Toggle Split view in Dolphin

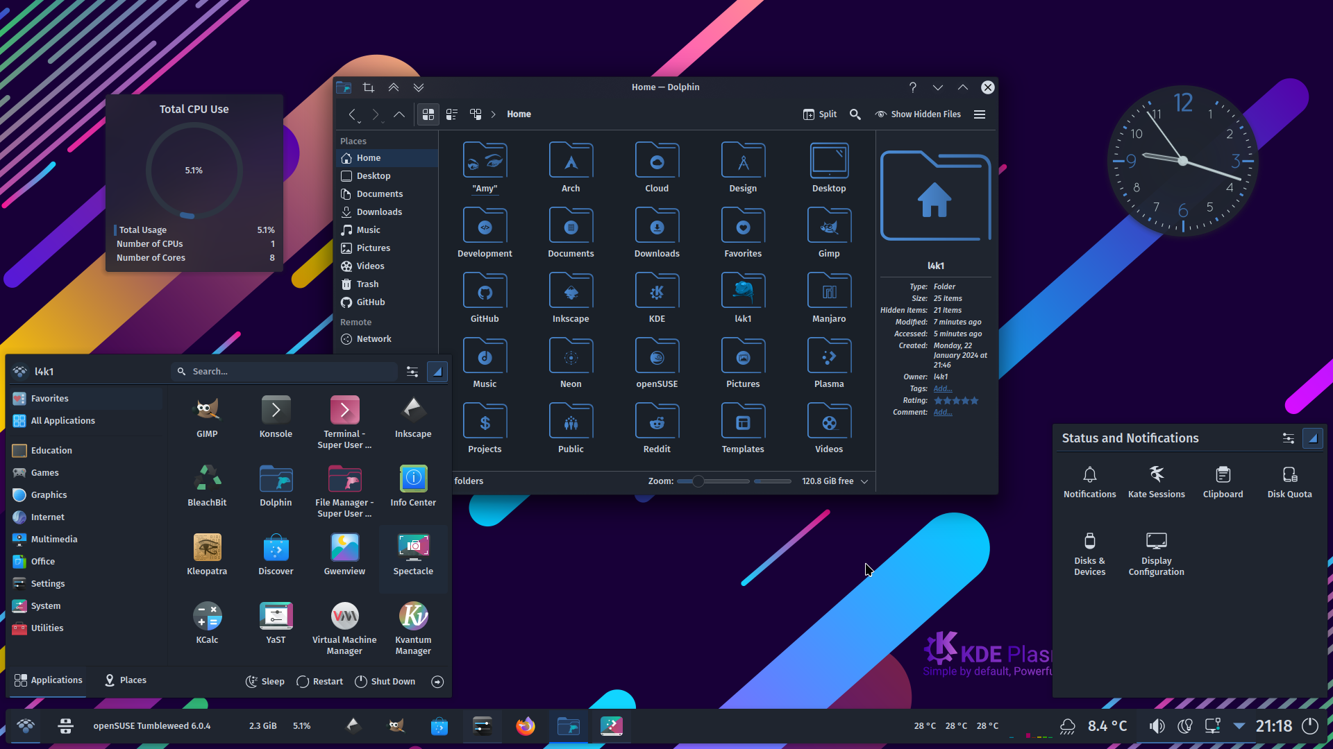pos(820,114)
